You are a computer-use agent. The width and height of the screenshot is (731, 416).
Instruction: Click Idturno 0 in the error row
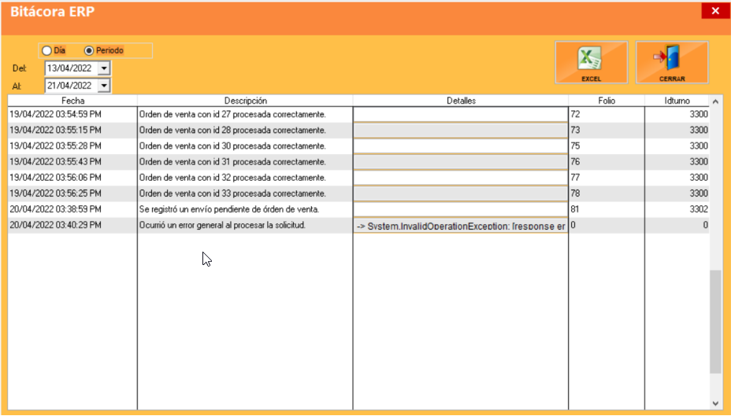677,225
